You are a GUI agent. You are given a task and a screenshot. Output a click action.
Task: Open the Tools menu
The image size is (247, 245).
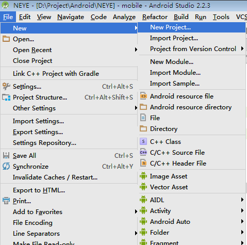click(x=221, y=17)
